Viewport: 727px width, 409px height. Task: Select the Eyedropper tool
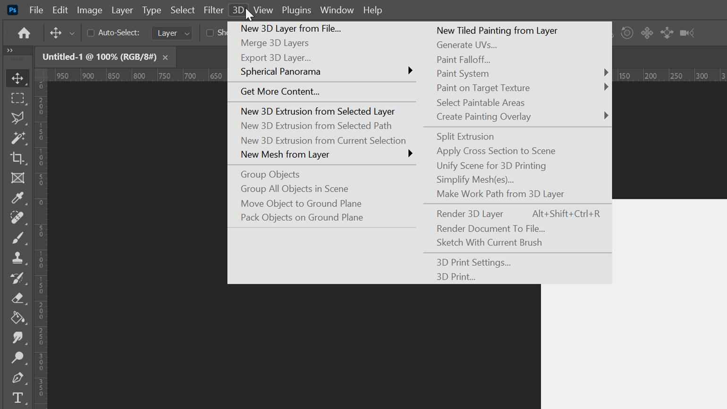(x=17, y=197)
